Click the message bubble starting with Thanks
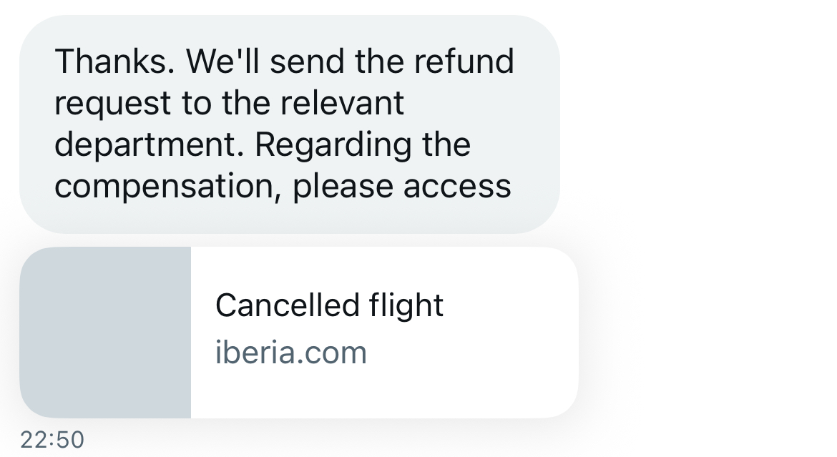 click(290, 124)
